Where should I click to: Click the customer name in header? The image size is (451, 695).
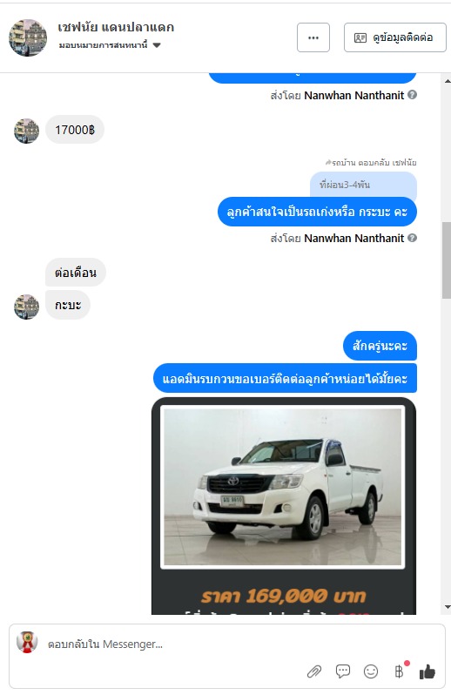point(116,28)
